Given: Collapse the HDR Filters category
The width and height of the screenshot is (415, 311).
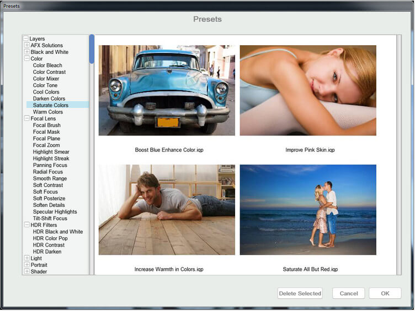Looking at the screenshot, I should point(26,225).
